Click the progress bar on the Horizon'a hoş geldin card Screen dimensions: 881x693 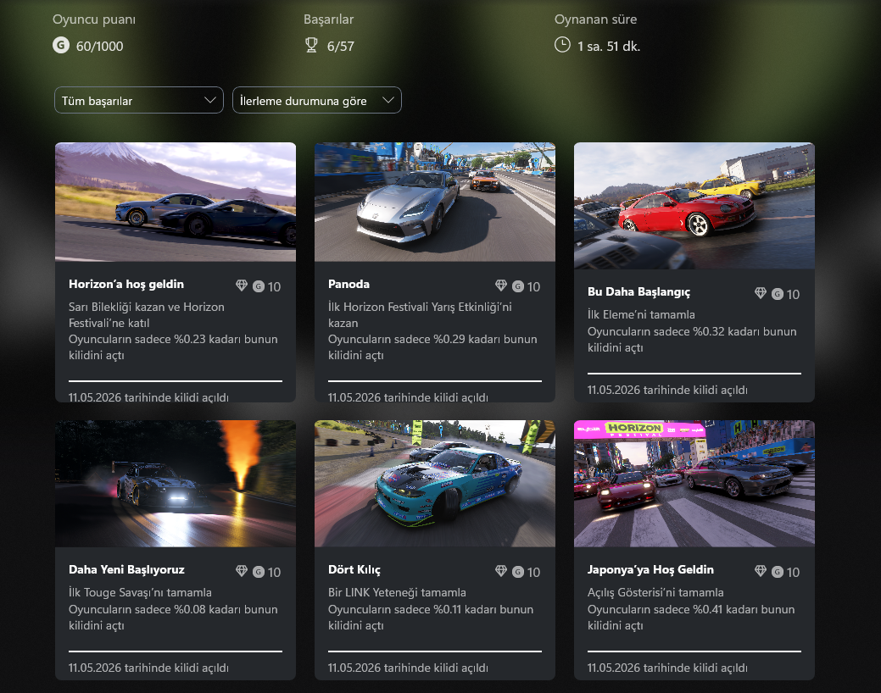coord(176,380)
